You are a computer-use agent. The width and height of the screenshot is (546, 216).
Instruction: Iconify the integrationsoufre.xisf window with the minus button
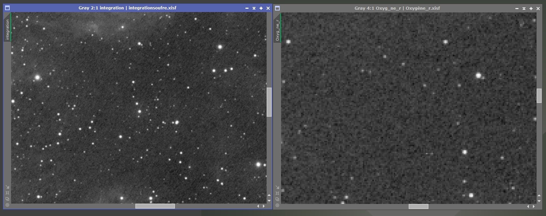tap(247, 8)
